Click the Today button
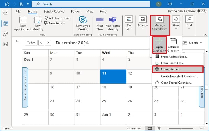The image size is (209, 131). (31, 43)
